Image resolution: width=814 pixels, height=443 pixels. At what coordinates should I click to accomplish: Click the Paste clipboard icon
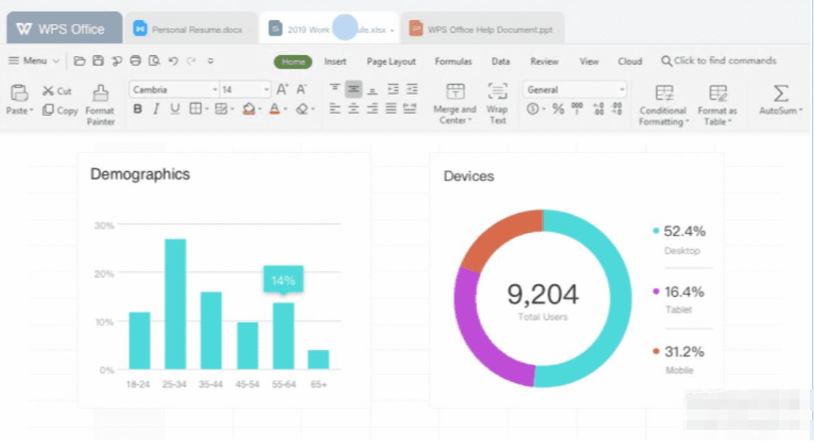(x=19, y=94)
